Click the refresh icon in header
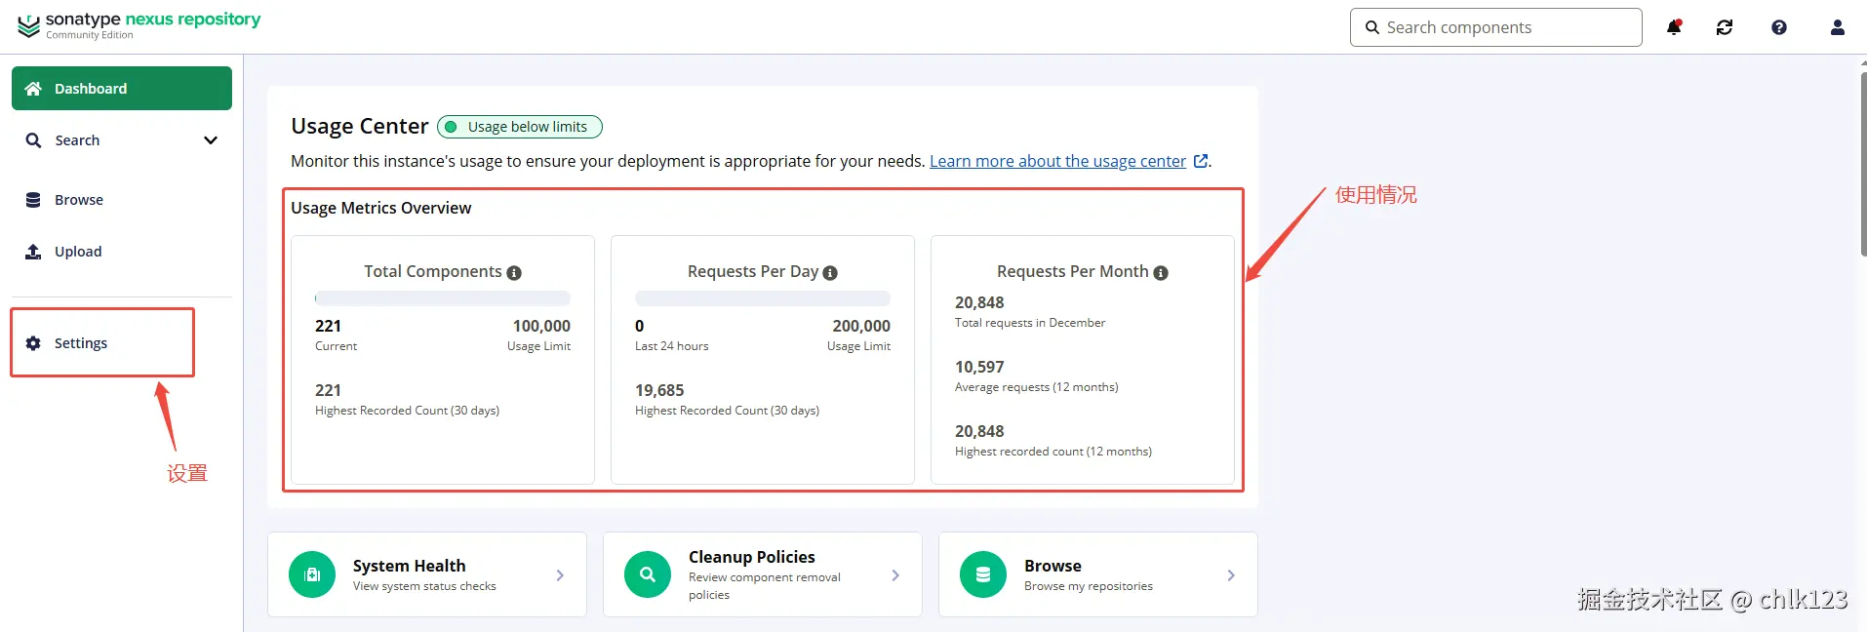Screen dimensions: 1867x632 tap(1725, 27)
